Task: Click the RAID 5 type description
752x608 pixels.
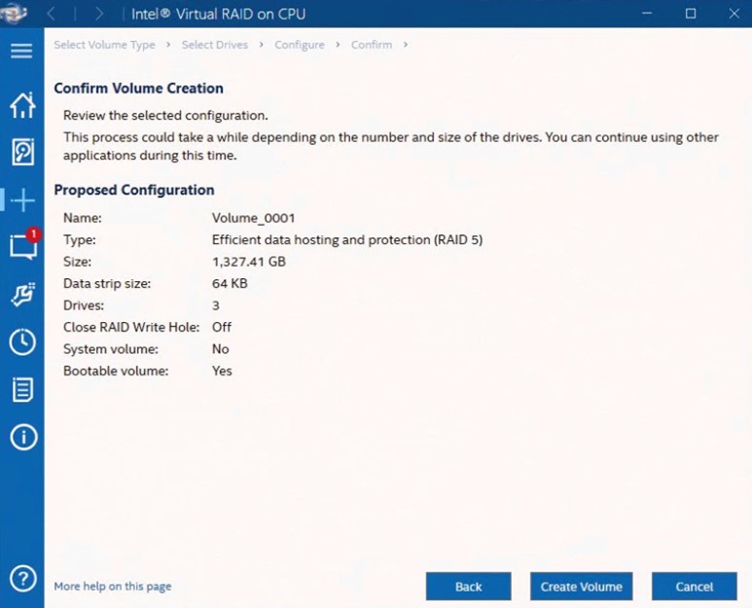Action: [347, 239]
